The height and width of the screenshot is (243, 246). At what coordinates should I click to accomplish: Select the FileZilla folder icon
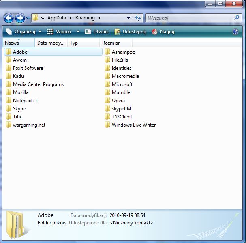[x=107, y=60]
